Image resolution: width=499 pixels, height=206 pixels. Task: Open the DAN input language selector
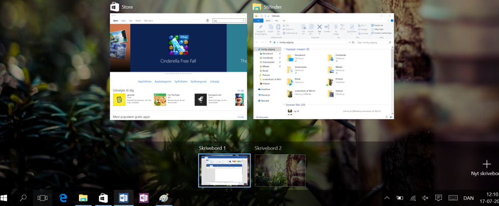(x=468, y=198)
